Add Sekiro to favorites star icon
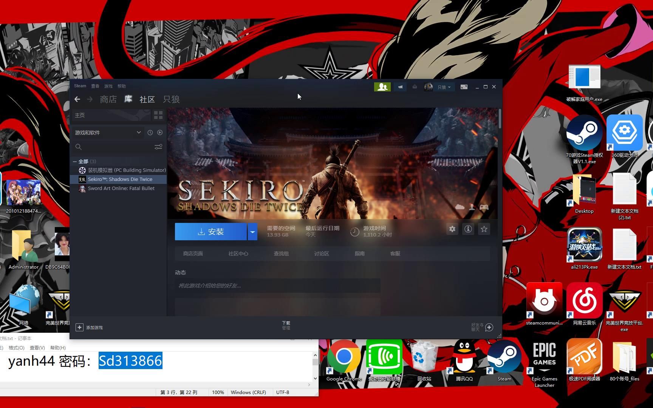Screen dimensions: 653x408 tap(484, 229)
